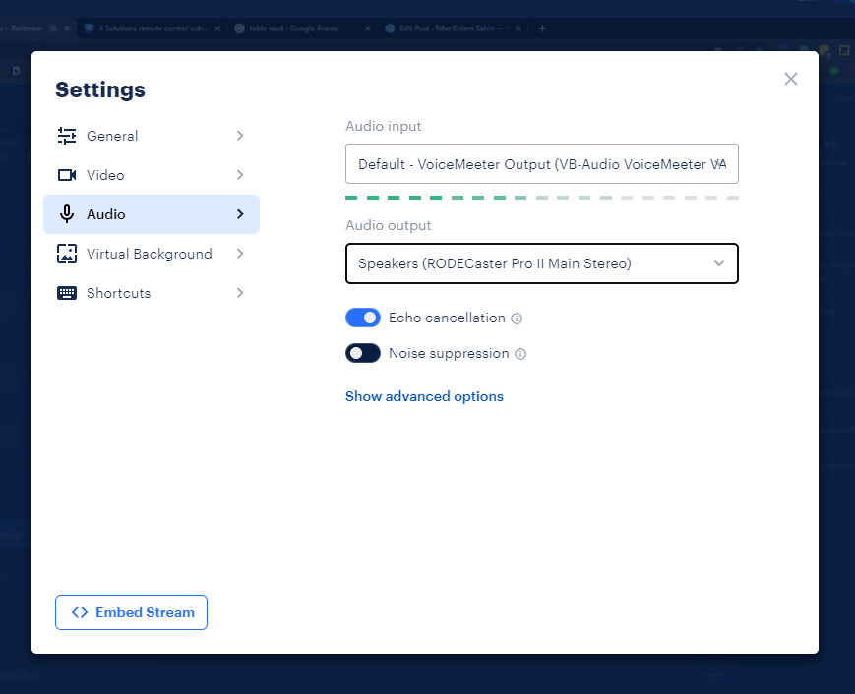The height and width of the screenshot is (694, 855).
Task: Open the Video settings section
Action: [x=152, y=175]
